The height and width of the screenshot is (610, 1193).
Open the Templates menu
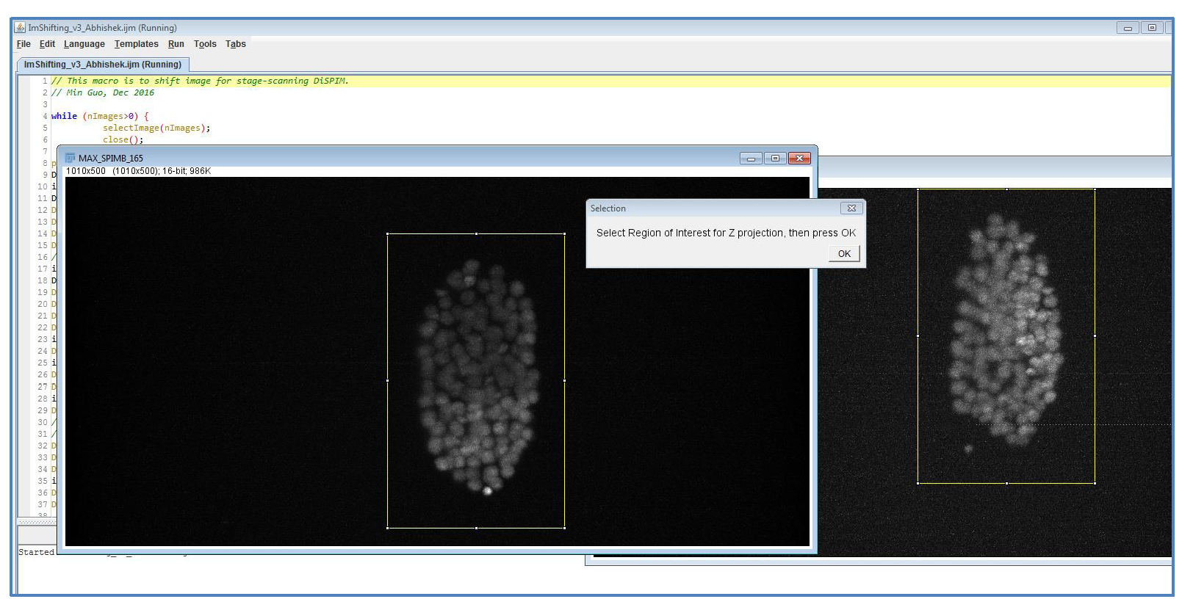(x=137, y=44)
